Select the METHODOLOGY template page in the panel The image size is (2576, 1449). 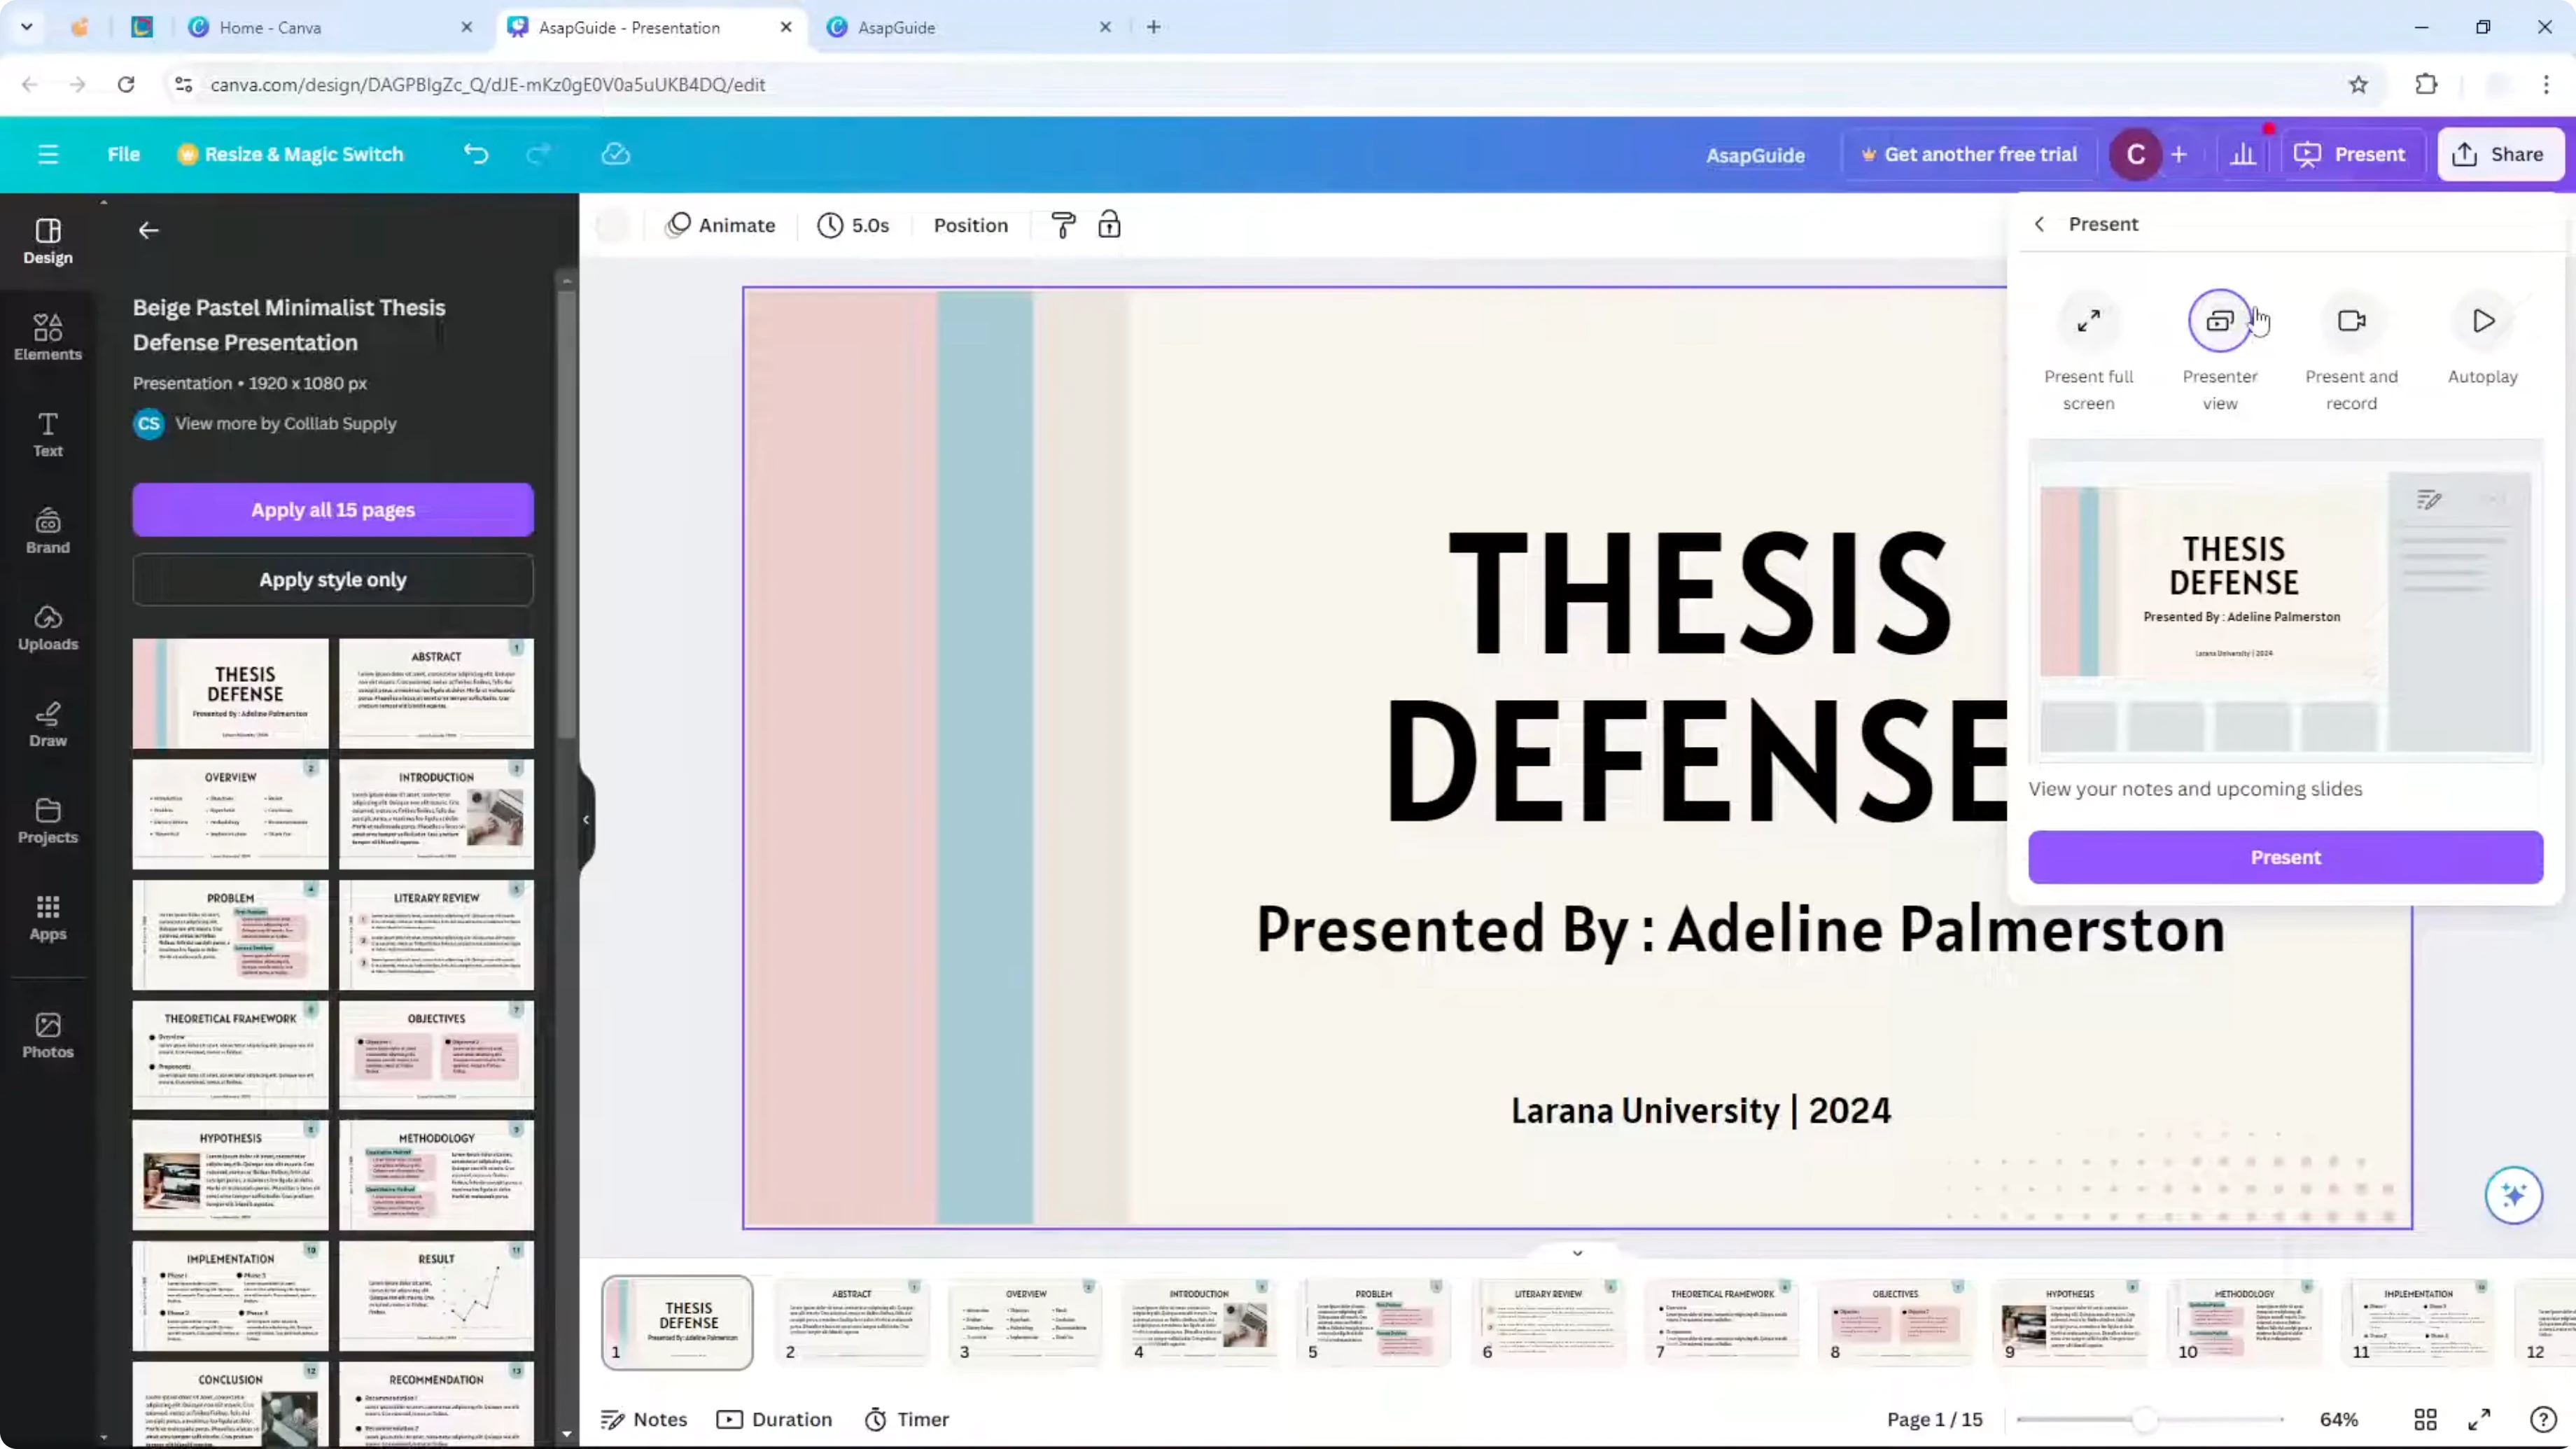coord(436,1175)
